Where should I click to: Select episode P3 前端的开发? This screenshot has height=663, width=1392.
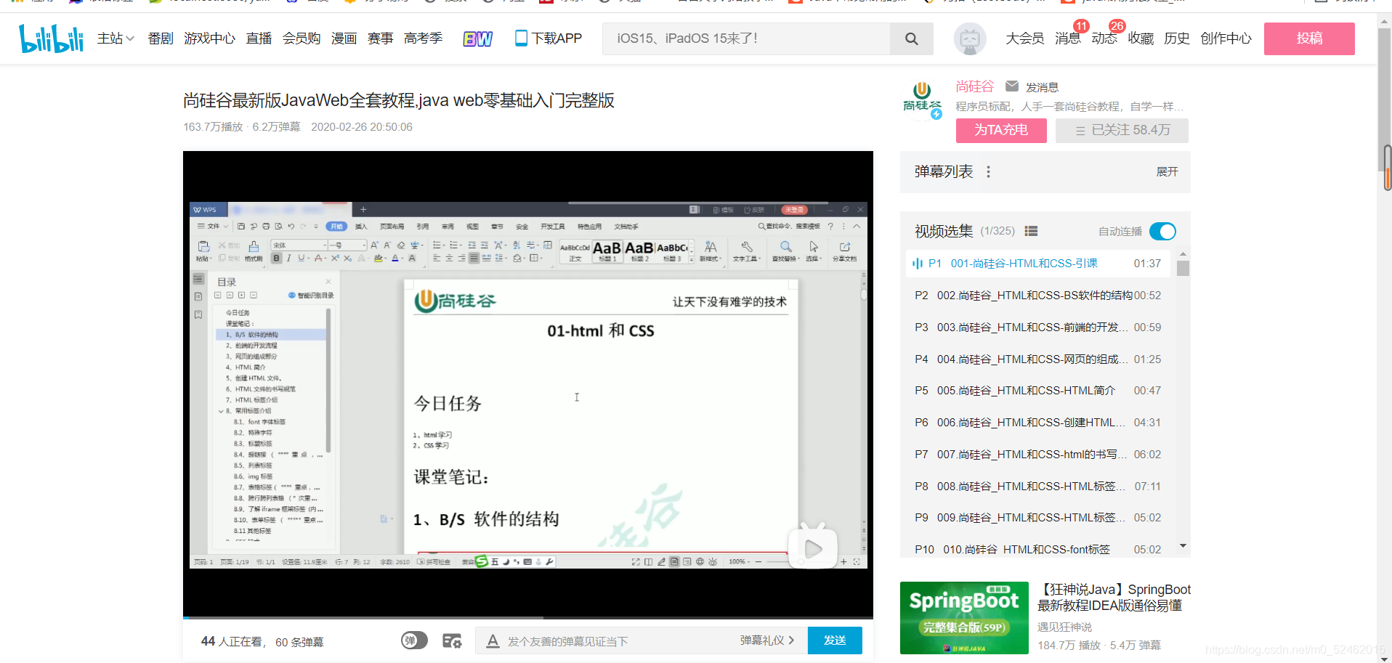pos(1038,328)
